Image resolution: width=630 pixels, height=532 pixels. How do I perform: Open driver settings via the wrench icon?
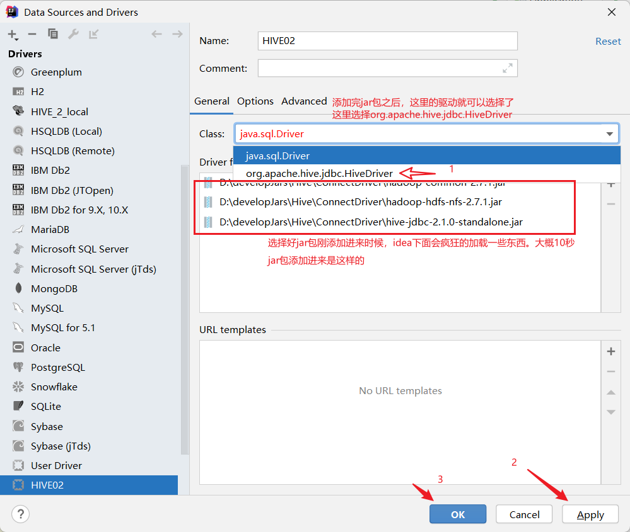(74, 34)
